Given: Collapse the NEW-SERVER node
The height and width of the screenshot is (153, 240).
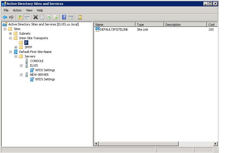Looking at the screenshot, I should 21,75.
